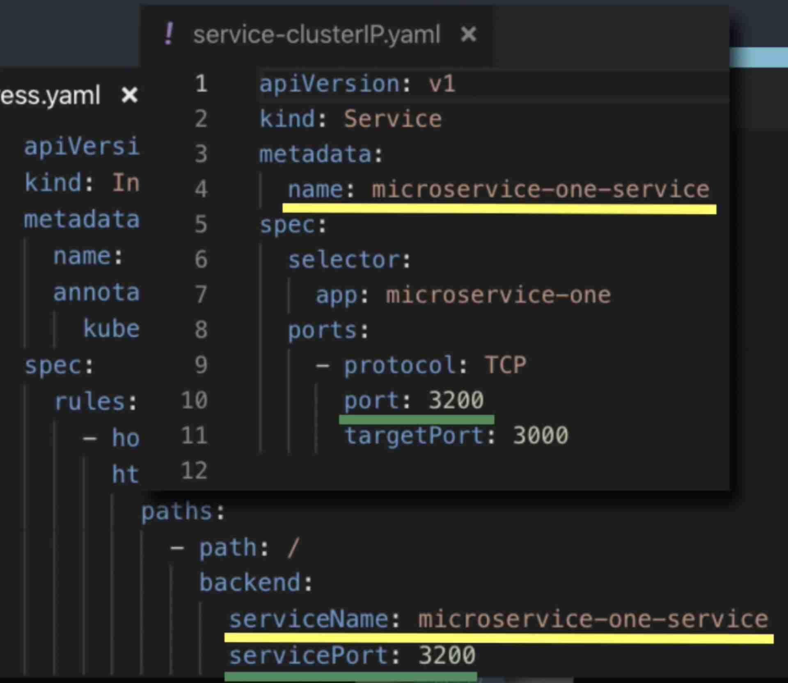Click port value 3200 on line 10
788x683 pixels.
point(456,400)
